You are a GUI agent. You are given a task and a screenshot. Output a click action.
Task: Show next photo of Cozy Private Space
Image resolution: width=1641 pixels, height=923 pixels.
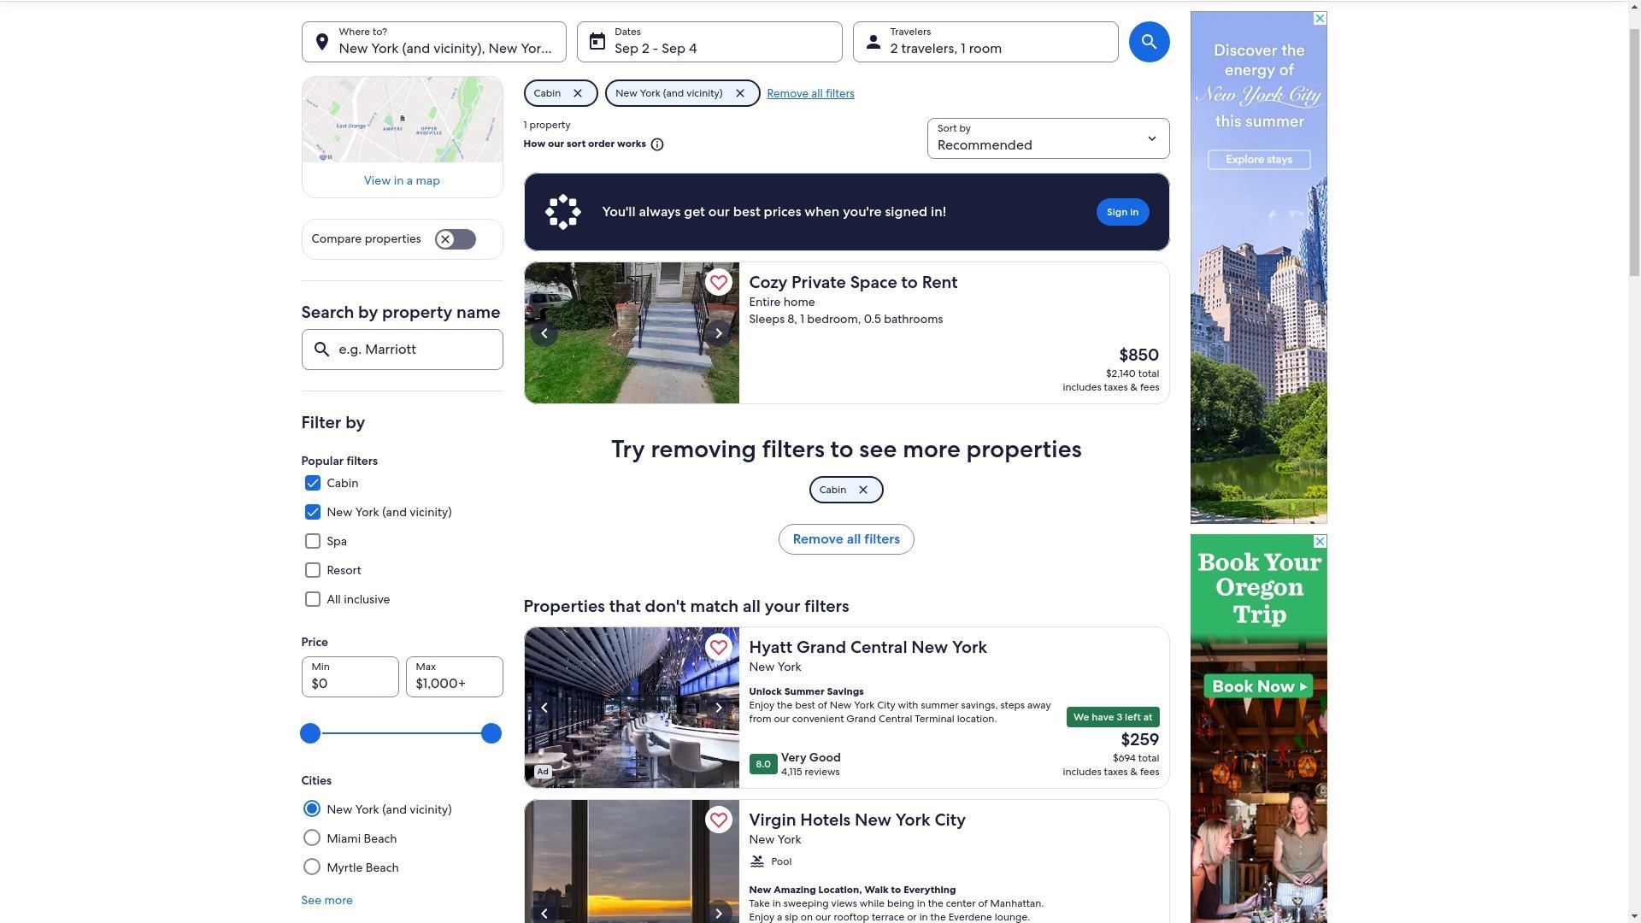(719, 333)
